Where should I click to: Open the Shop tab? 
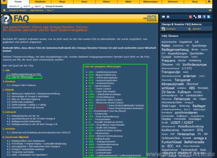195,2
